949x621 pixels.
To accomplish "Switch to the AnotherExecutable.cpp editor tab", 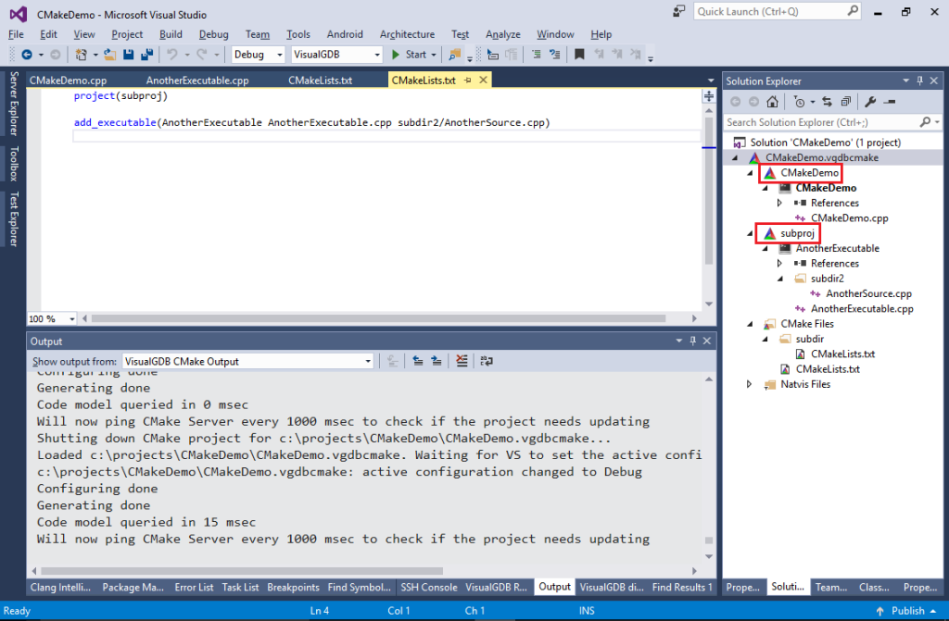I will (x=197, y=81).
